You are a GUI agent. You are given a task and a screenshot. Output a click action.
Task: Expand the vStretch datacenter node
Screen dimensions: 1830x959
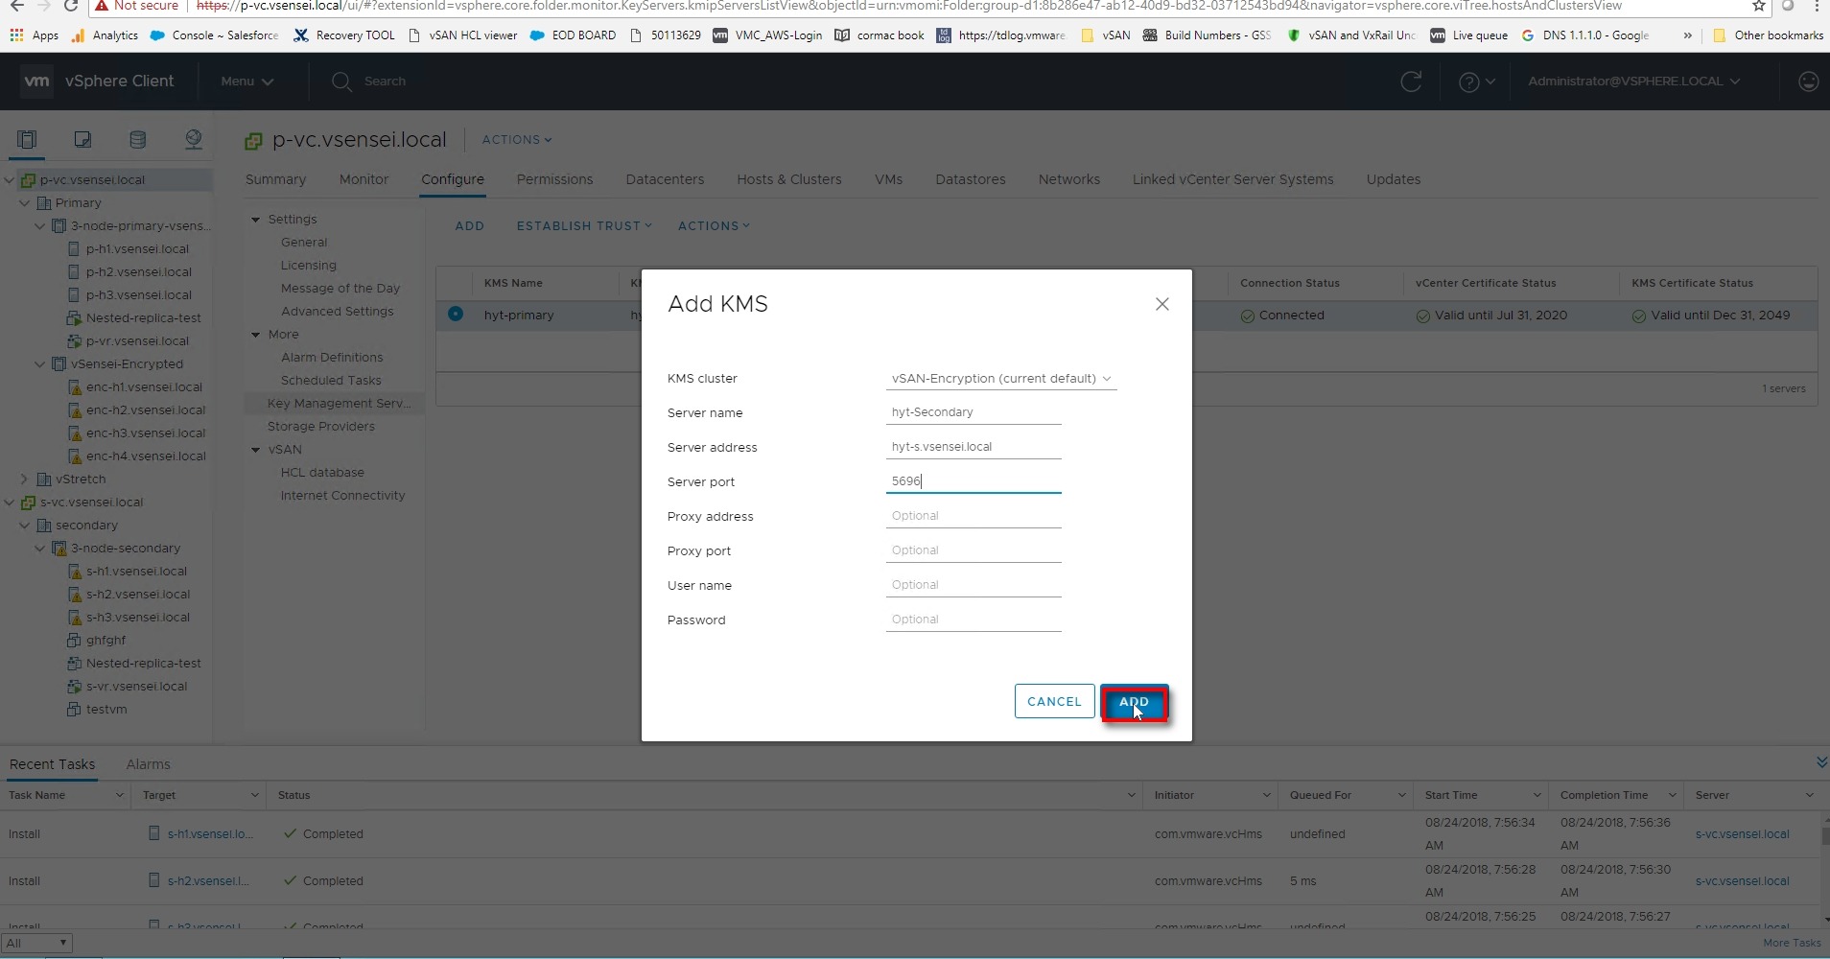pyautogui.click(x=25, y=479)
